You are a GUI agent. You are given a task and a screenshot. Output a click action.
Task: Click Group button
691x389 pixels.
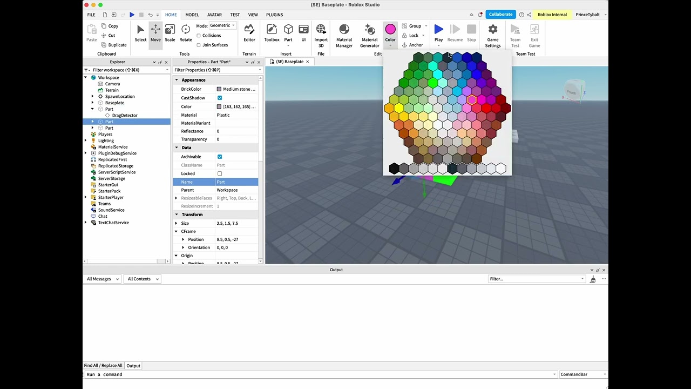pyautogui.click(x=411, y=26)
